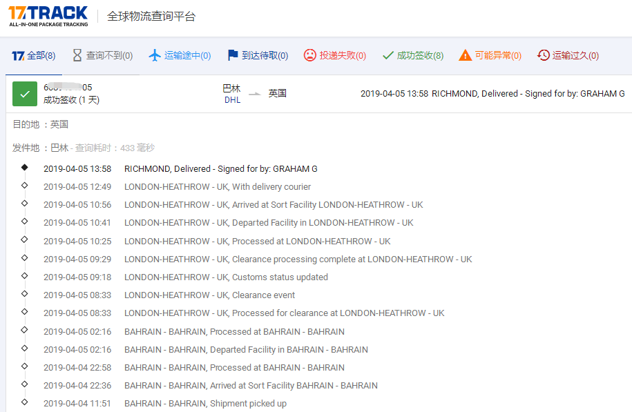The width and height of the screenshot is (632, 412).
Task: Switch to the 全部(8) tab
Action: (x=33, y=55)
